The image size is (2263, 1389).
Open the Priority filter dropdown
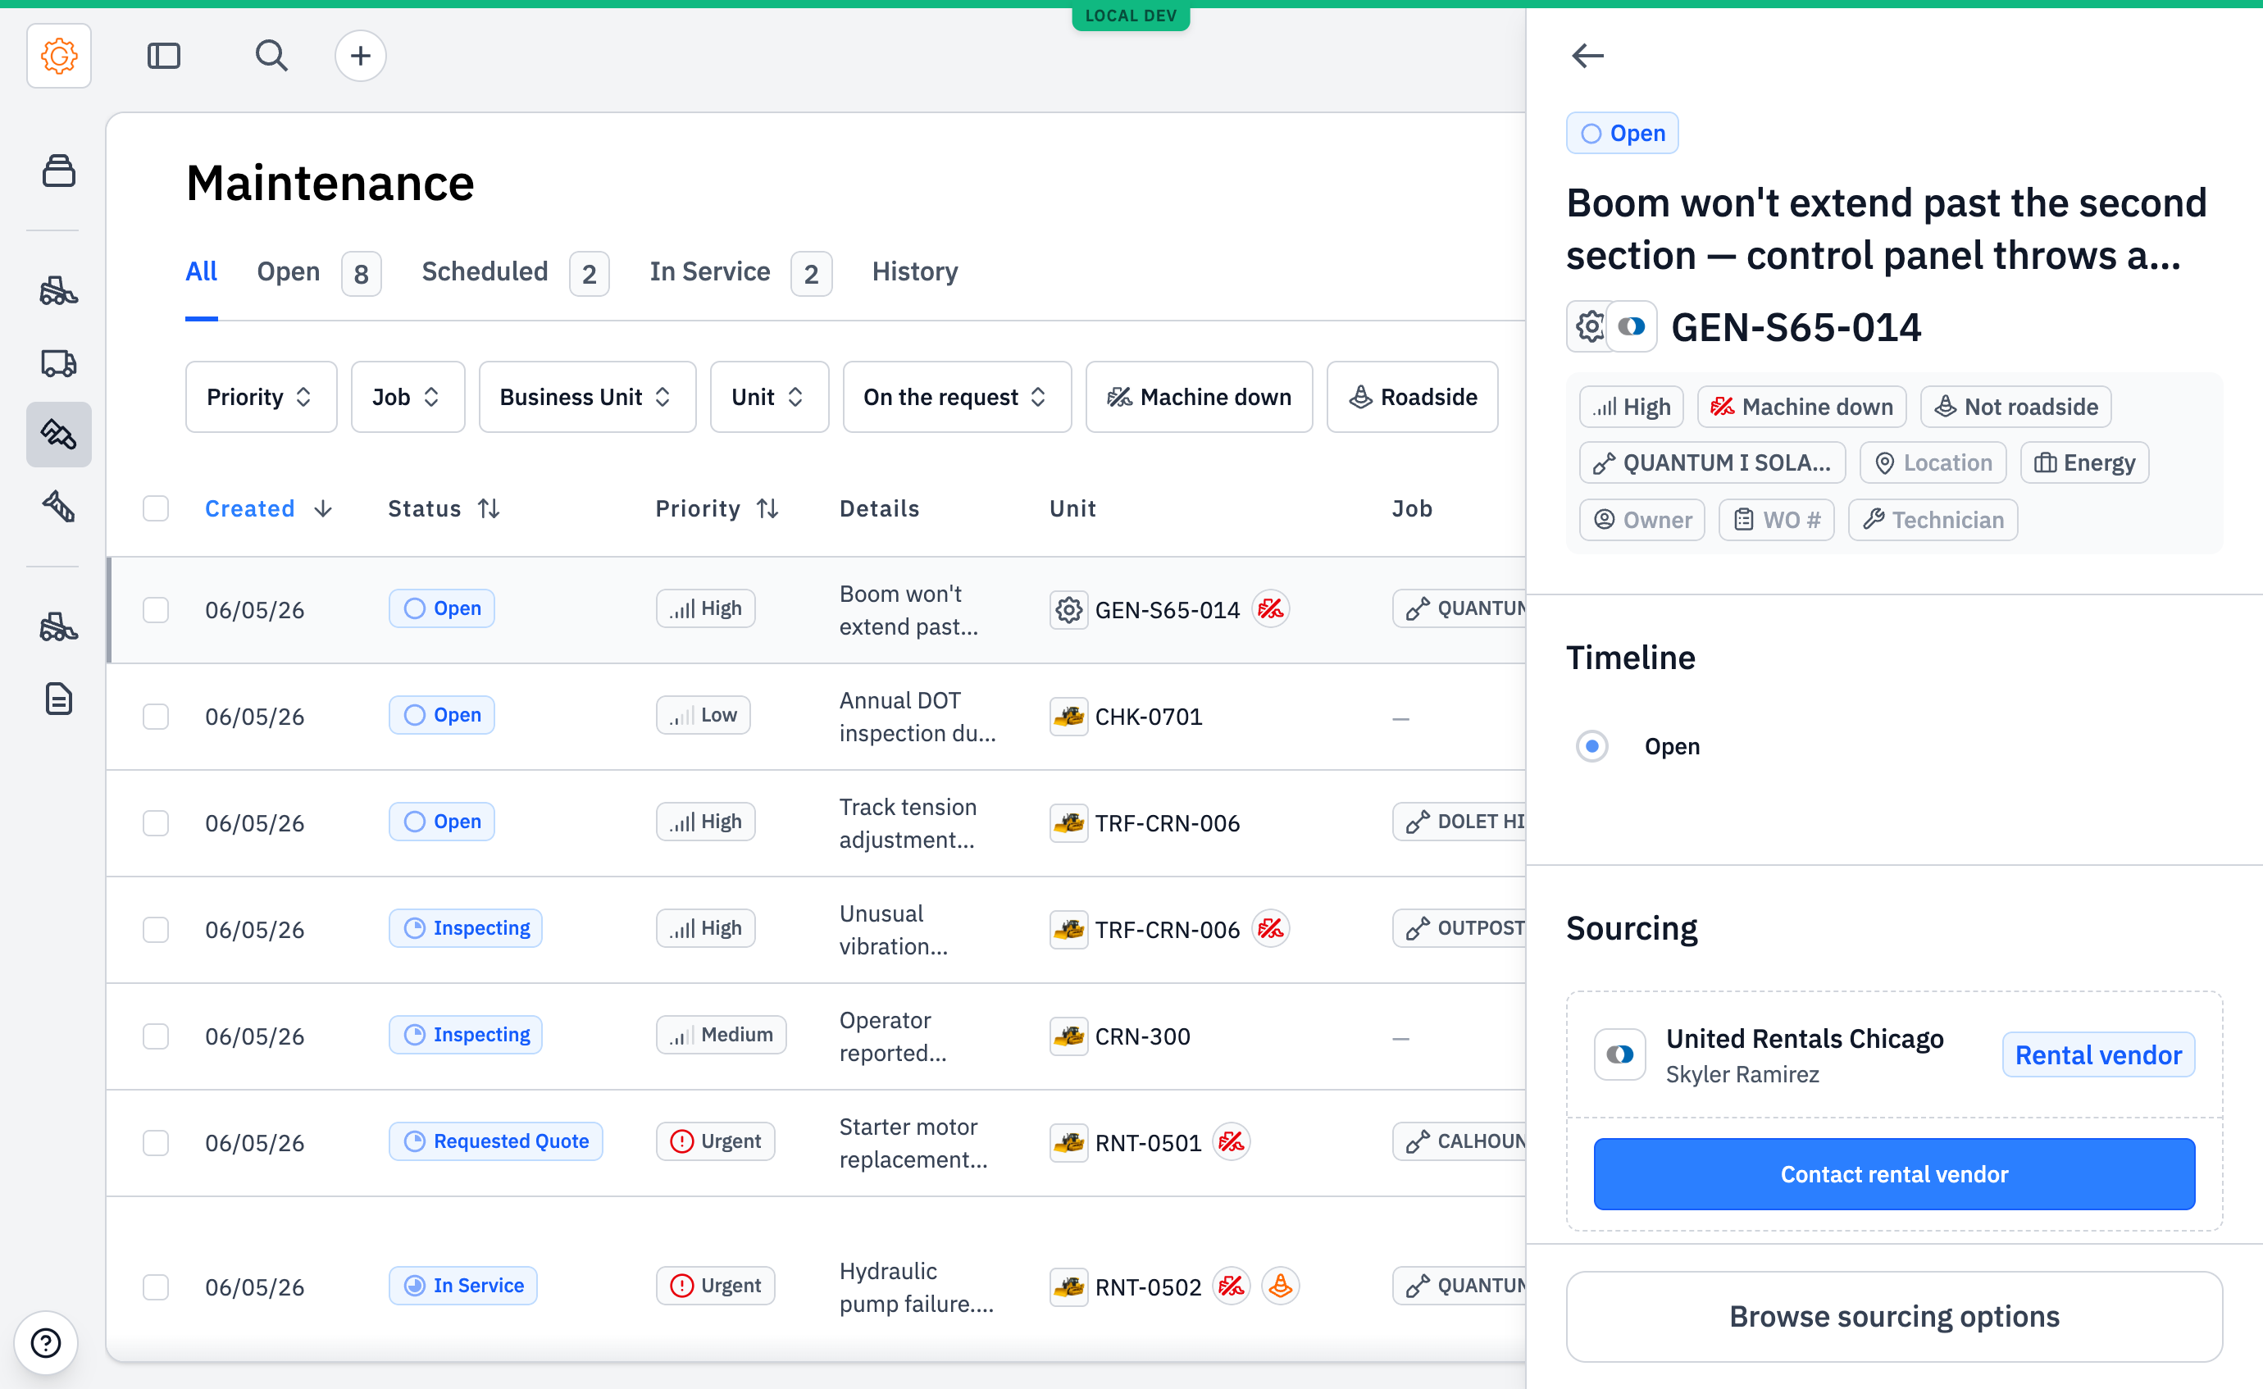[261, 397]
